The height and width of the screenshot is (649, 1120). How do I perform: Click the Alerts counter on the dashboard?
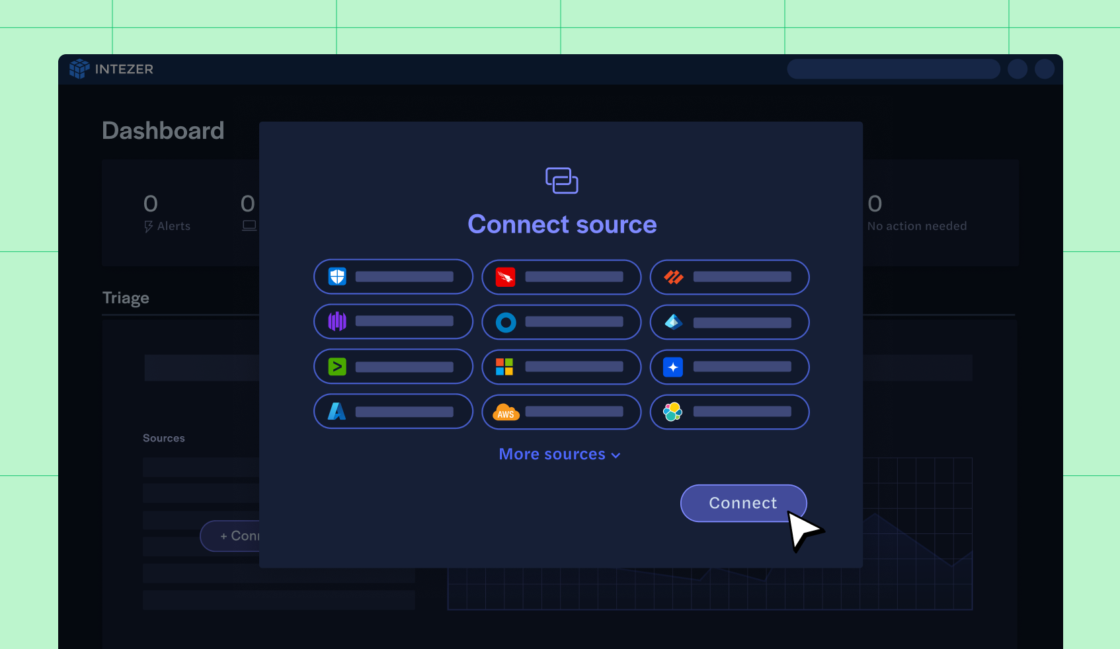[x=167, y=211]
